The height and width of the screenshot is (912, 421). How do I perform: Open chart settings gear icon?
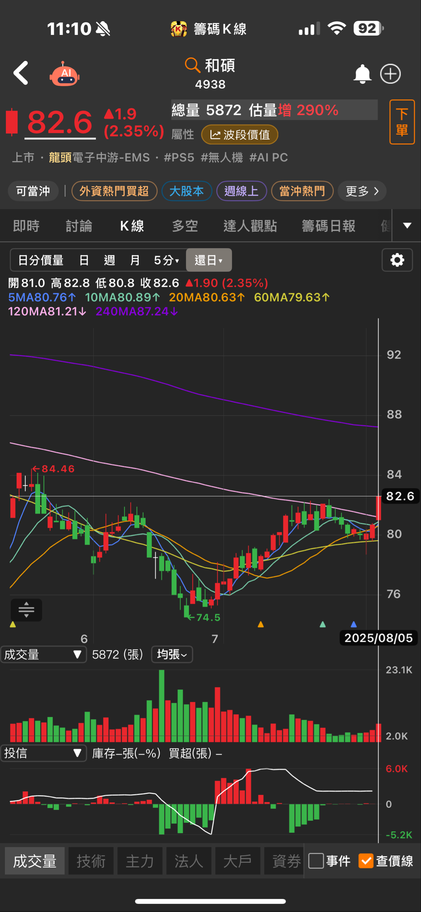pyautogui.click(x=397, y=260)
